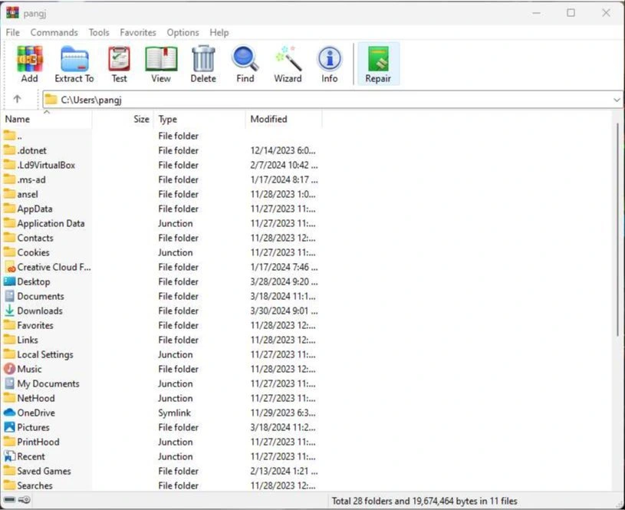Click the Delete trash can icon

pos(203,58)
